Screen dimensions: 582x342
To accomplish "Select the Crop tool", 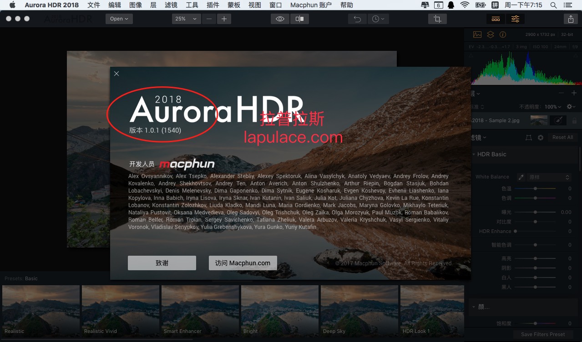I will click(437, 19).
